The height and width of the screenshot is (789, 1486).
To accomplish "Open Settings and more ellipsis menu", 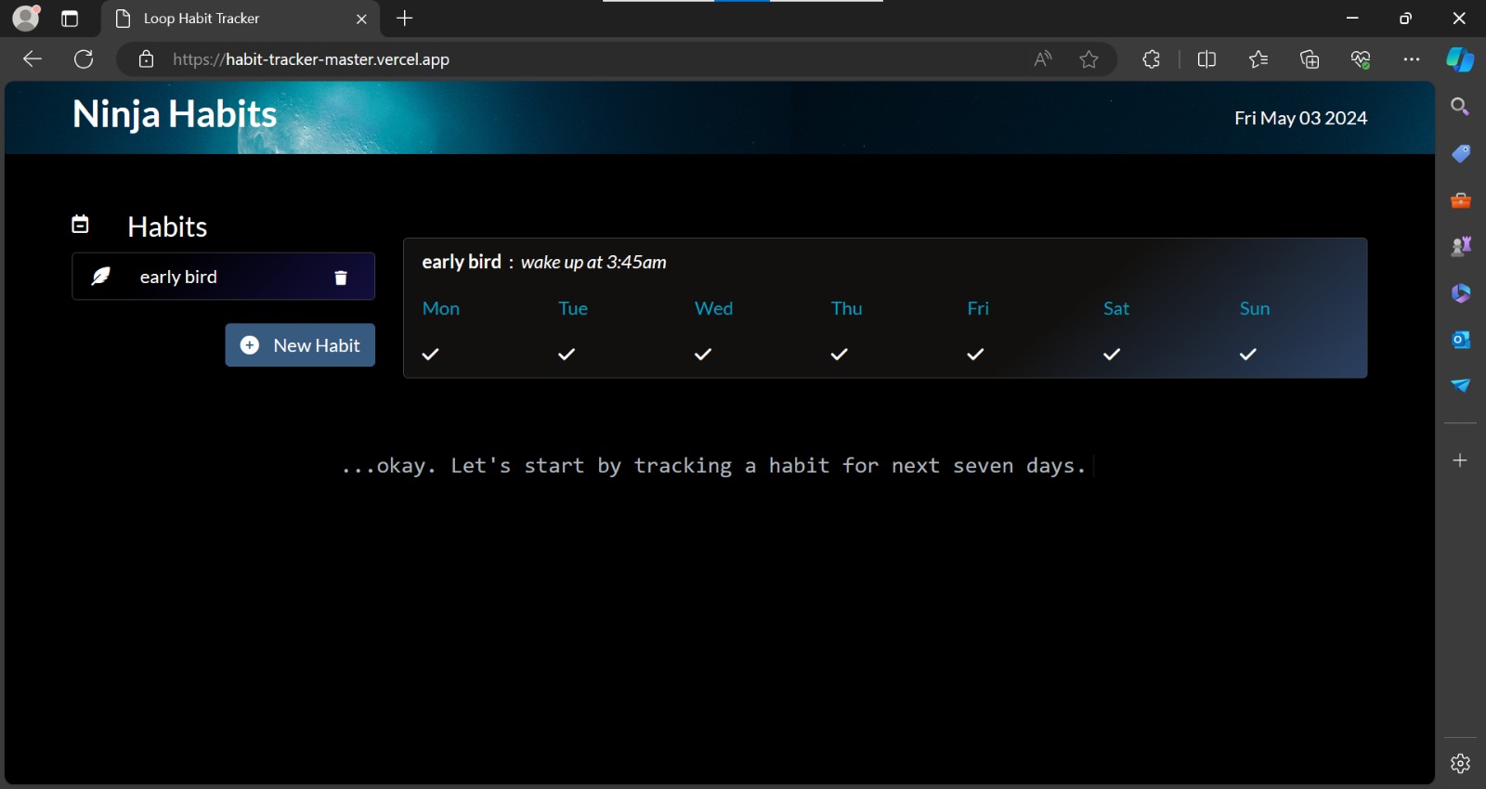I will 1412,59.
